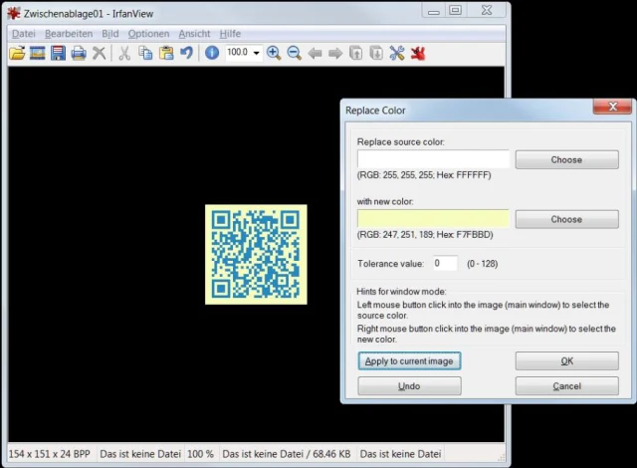Expand the zoom percentage dropdown
The height and width of the screenshot is (468, 637).
coord(257,53)
